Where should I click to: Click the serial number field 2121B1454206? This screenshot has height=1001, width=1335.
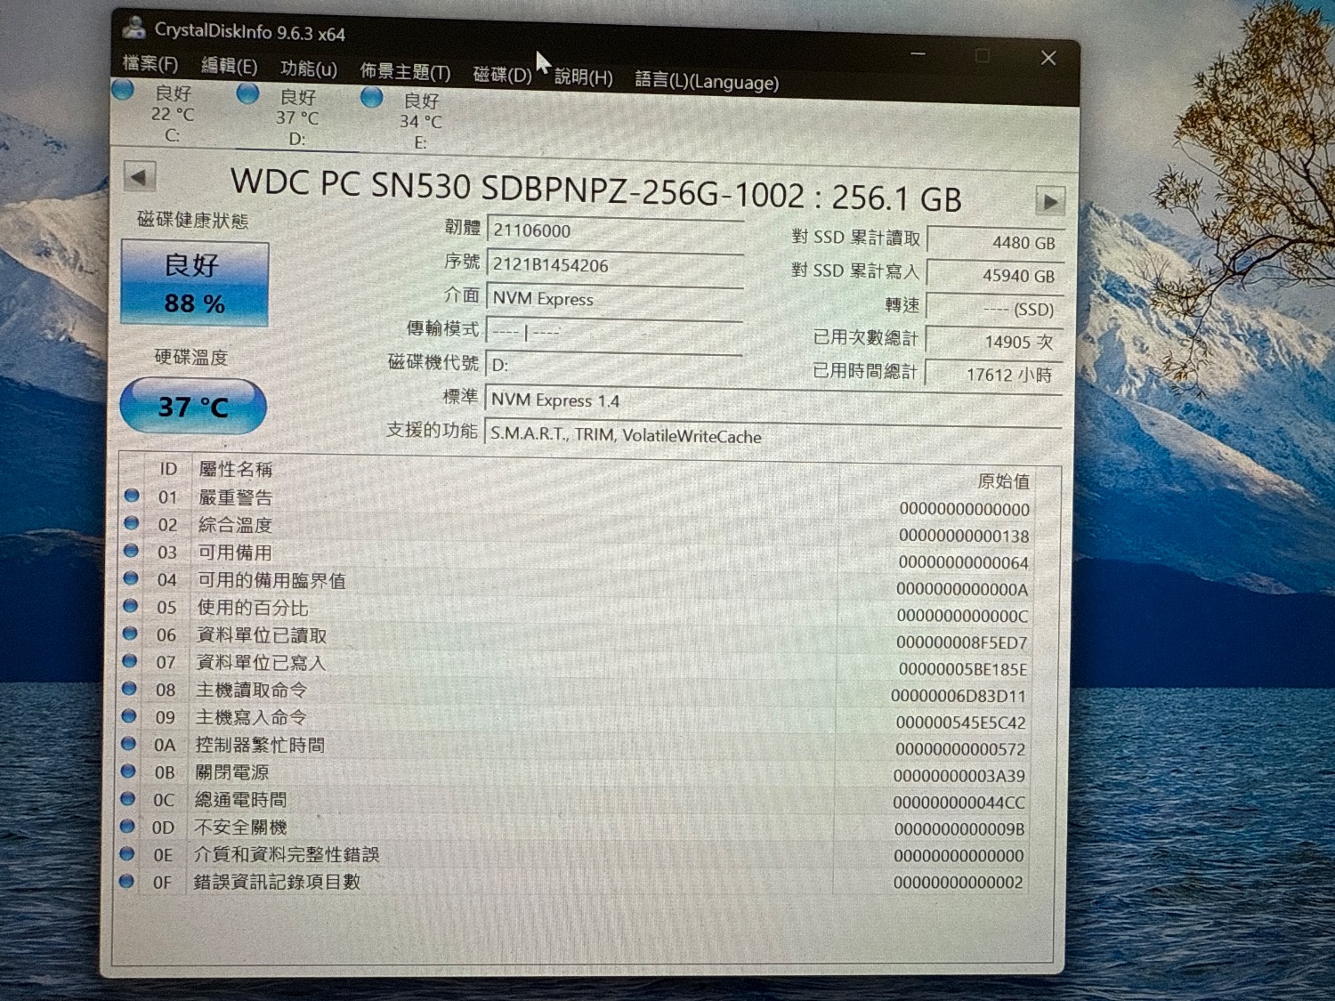coord(614,265)
